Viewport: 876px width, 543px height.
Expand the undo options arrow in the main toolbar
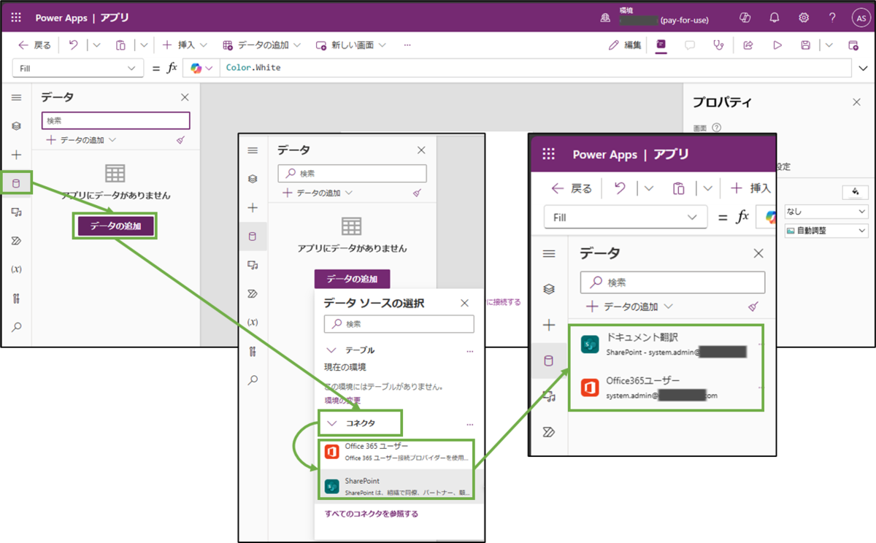pos(96,45)
